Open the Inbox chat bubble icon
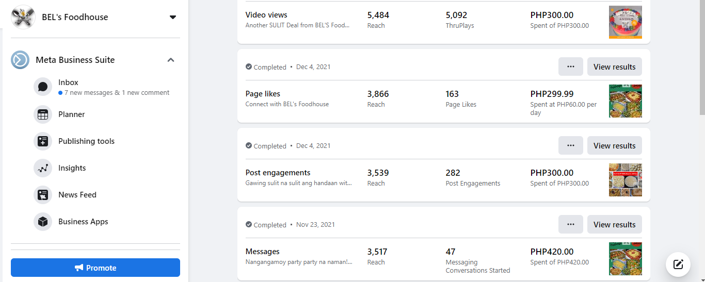 pos(43,87)
